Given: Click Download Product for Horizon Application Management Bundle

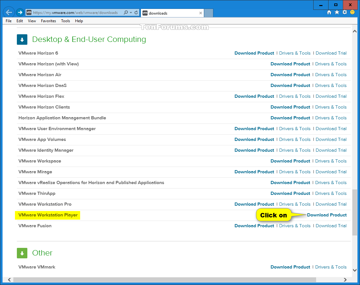Looking at the screenshot, I should [x=290, y=118].
